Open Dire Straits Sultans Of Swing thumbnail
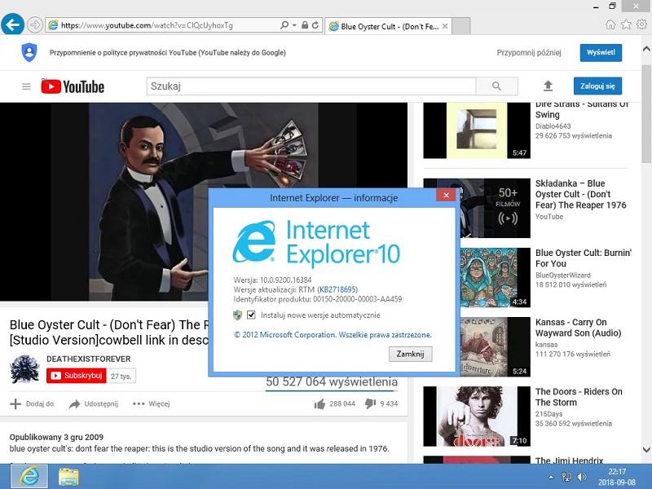The height and width of the screenshot is (489, 652). pyautogui.click(x=477, y=130)
